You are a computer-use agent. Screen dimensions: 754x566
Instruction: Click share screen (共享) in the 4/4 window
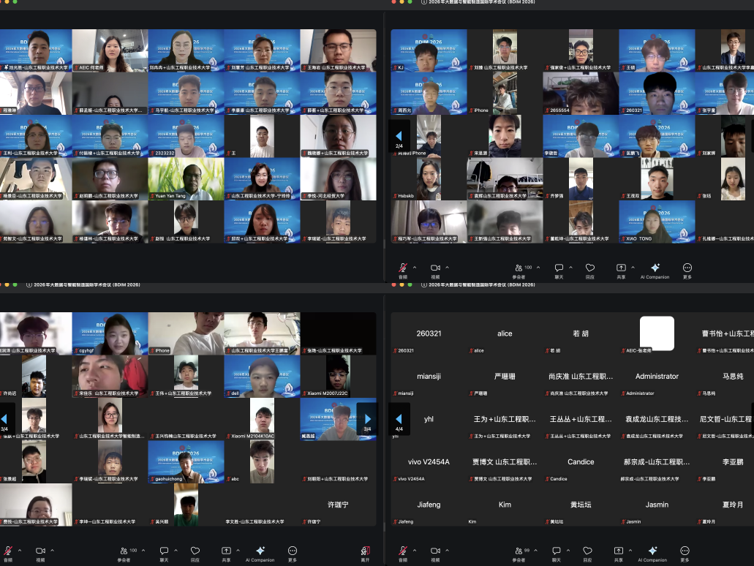[x=619, y=551]
